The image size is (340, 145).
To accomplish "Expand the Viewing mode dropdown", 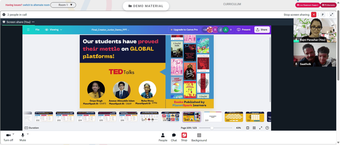I will pos(54,30).
